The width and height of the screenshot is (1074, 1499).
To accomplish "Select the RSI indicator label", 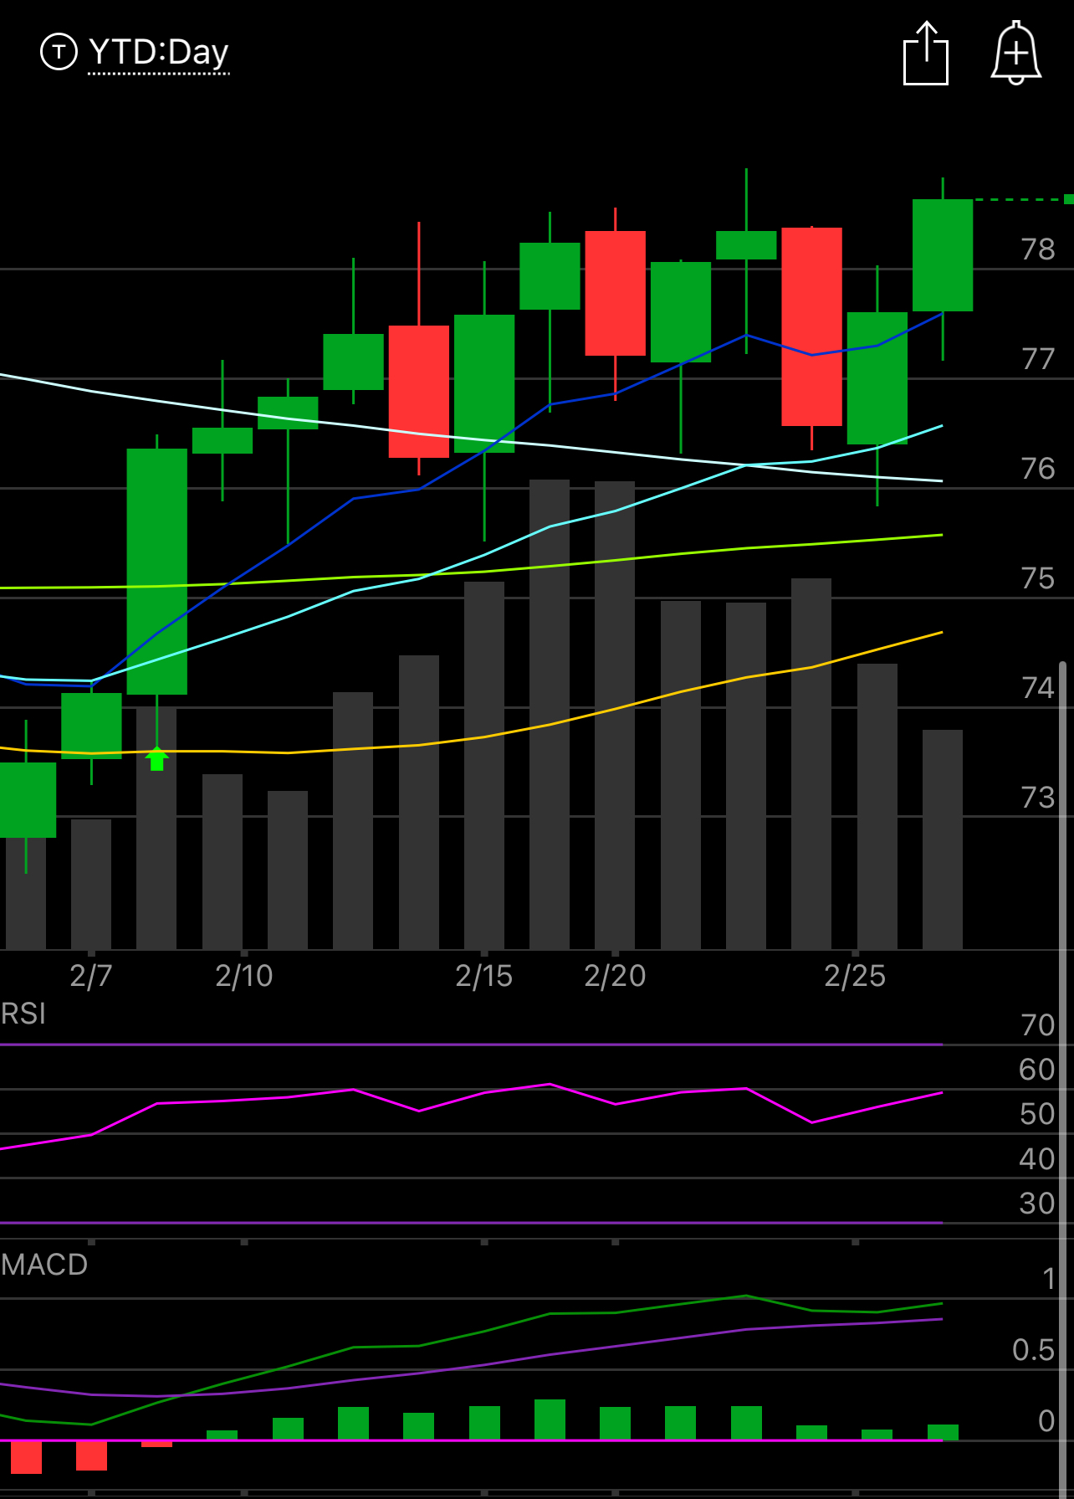I will pyautogui.click(x=23, y=1014).
